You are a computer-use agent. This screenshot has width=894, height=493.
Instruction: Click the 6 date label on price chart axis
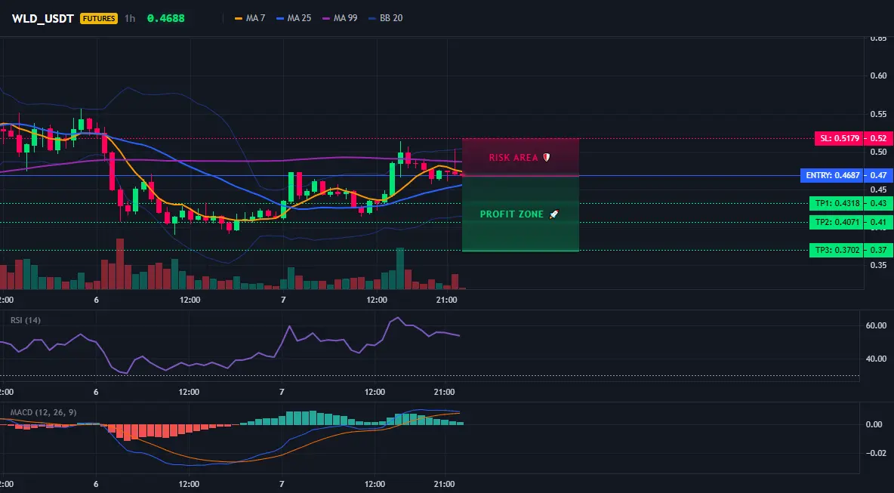click(96, 300)
